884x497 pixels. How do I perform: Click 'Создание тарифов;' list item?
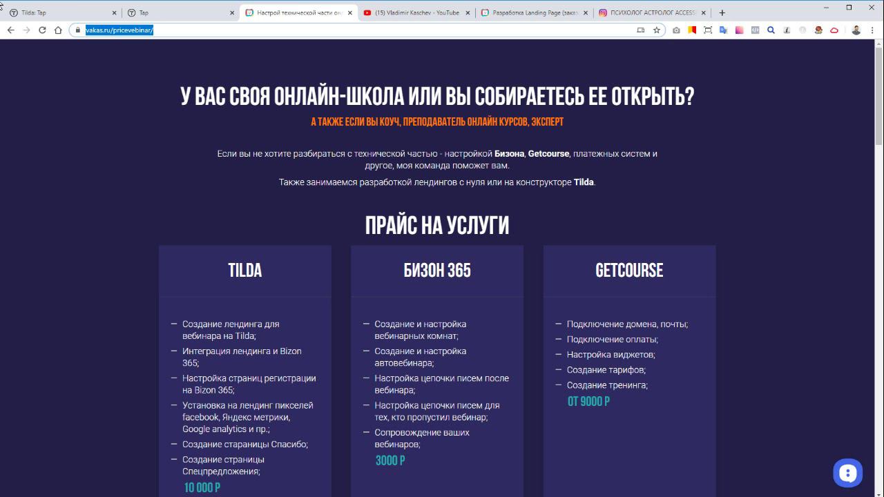point(606,370)
